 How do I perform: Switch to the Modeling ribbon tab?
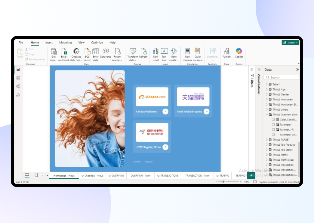click(66, 43)
